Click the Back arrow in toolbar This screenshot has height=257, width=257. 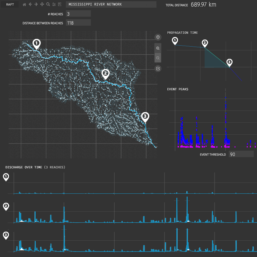30,4
